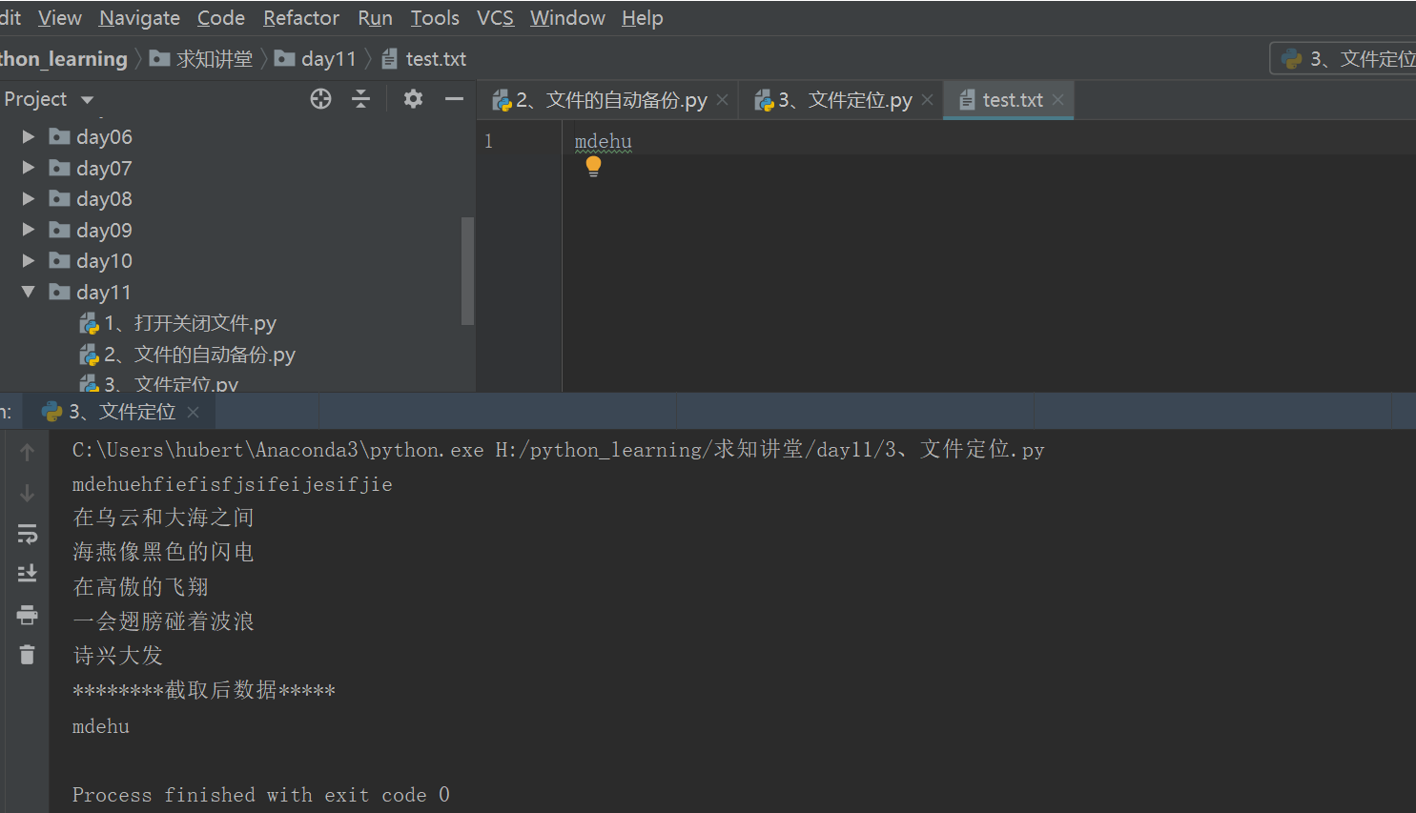Close the 2、文件的自动备份.py editor tab
This screenshot has width=1416, height=813.
click(723, 99)
